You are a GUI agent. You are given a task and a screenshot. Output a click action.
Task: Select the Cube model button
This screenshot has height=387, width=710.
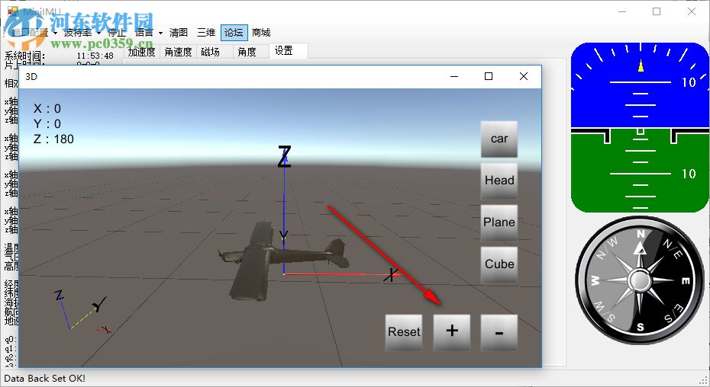[x=499, y=264]
